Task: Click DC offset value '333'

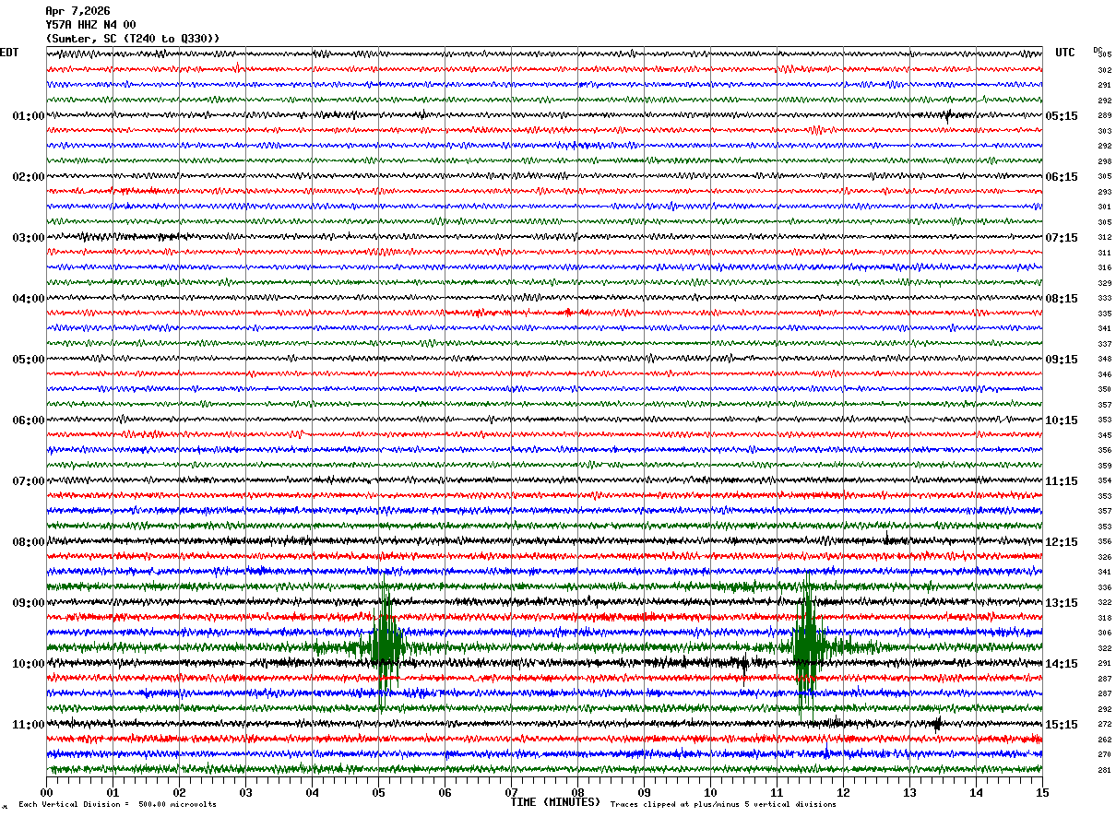Action: (1104, 299)
